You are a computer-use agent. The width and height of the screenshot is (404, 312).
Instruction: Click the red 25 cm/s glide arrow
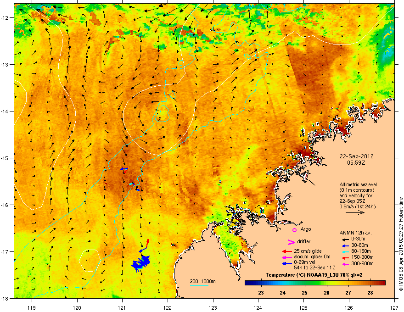pyautogui.click(x=287, y=251)
